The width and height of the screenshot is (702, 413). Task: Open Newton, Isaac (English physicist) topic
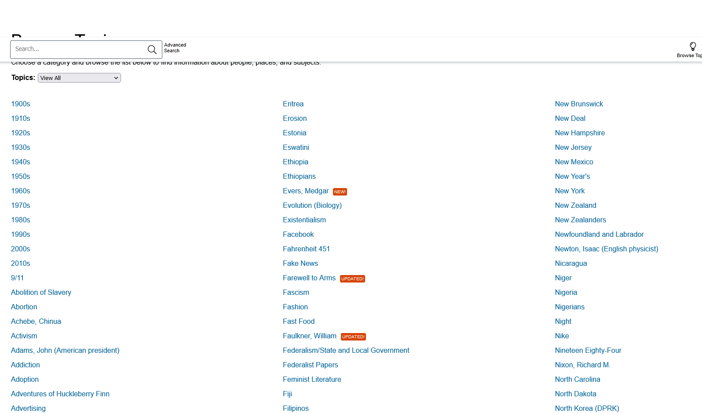click(x=606, y=249)
